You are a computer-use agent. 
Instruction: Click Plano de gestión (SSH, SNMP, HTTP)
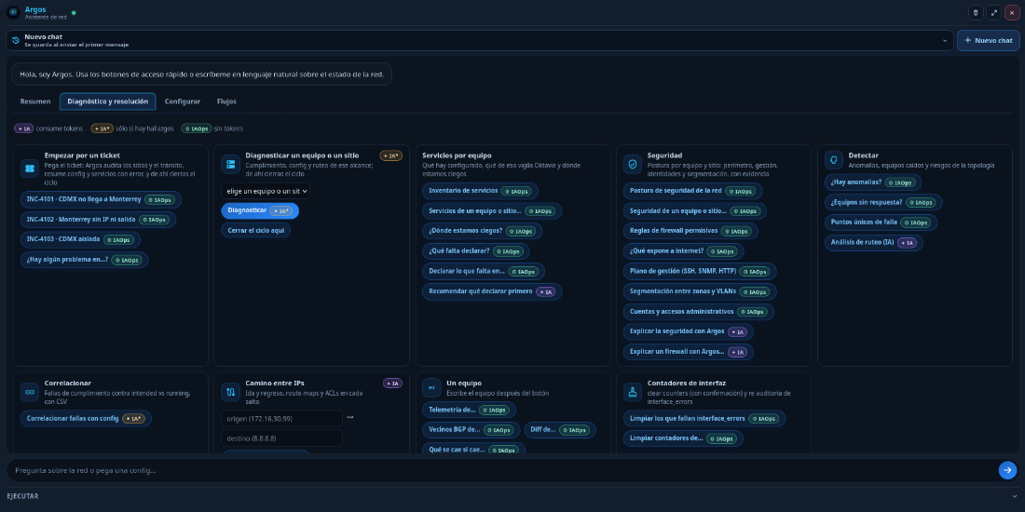(x=700, y=271)
